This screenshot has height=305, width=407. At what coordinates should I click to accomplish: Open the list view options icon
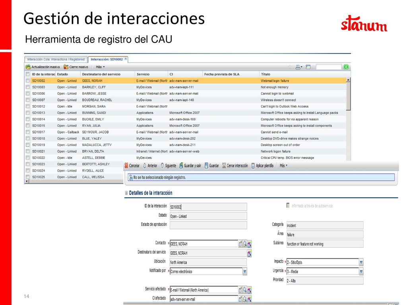click(308, 67)
